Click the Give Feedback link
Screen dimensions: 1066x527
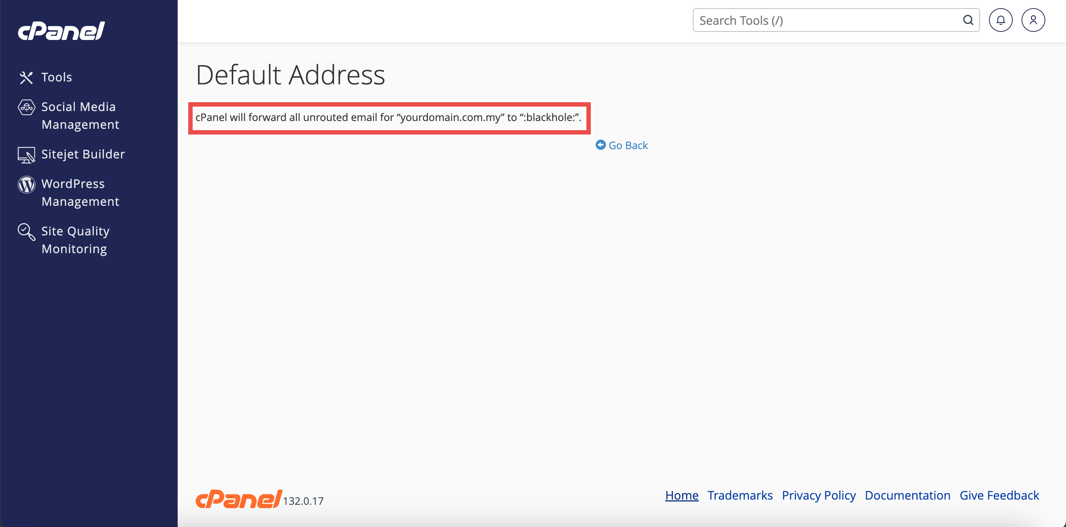click(999, 496)
